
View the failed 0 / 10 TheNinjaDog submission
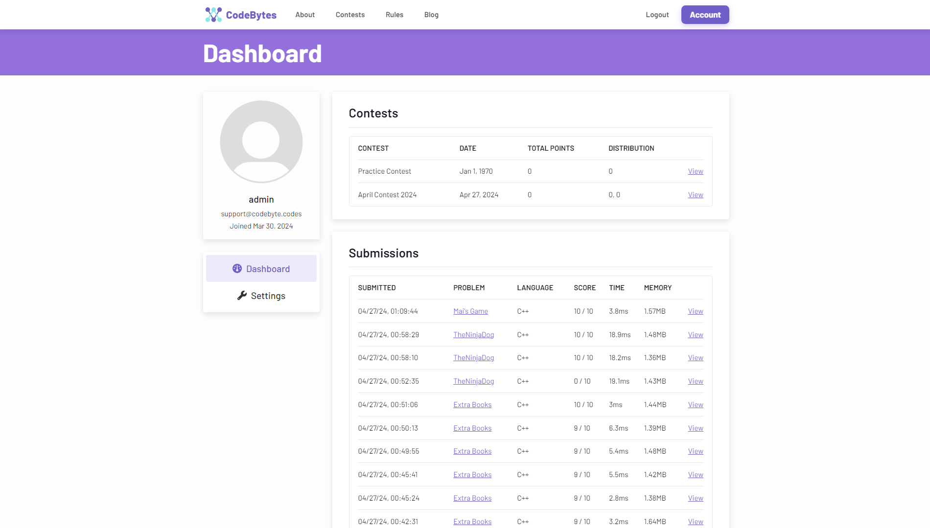(695, 381)
